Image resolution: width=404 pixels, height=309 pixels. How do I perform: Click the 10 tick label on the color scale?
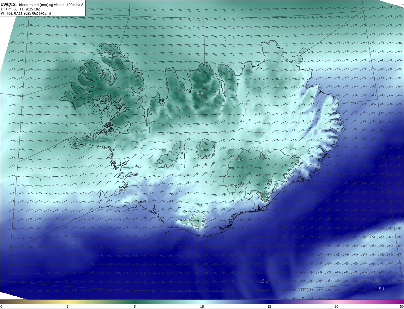click(x=202, y=306)
